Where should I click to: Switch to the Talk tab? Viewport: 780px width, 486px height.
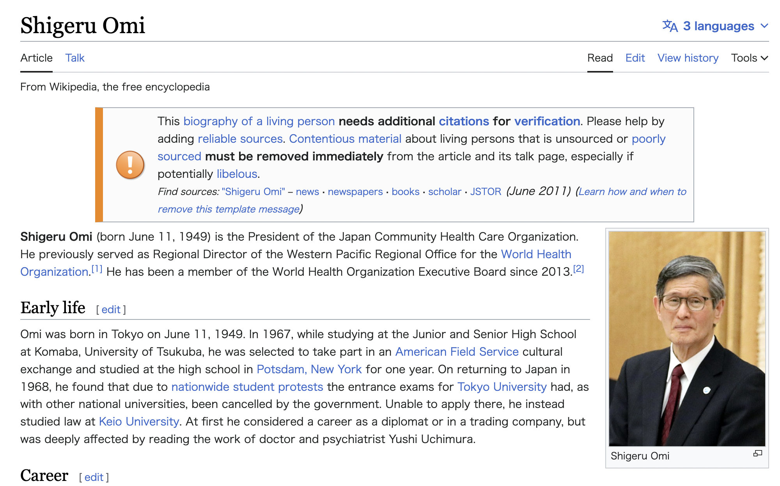[75, 58]
